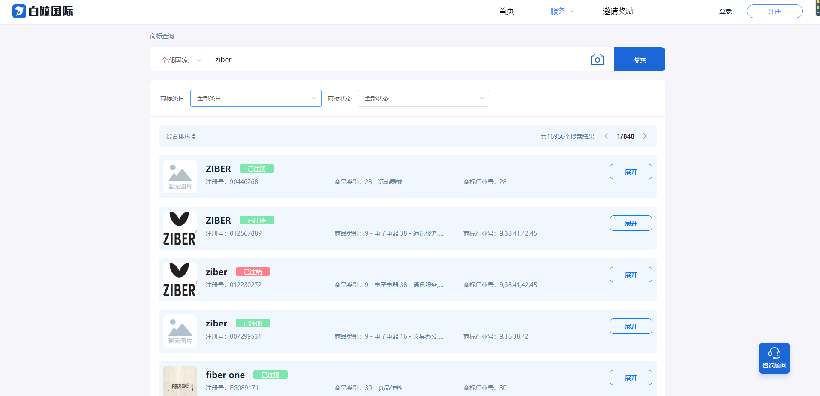This screenshot has width=820, height=396.
Task: Expand the 服务 menu chevron
Action: [x=571, y=11]
